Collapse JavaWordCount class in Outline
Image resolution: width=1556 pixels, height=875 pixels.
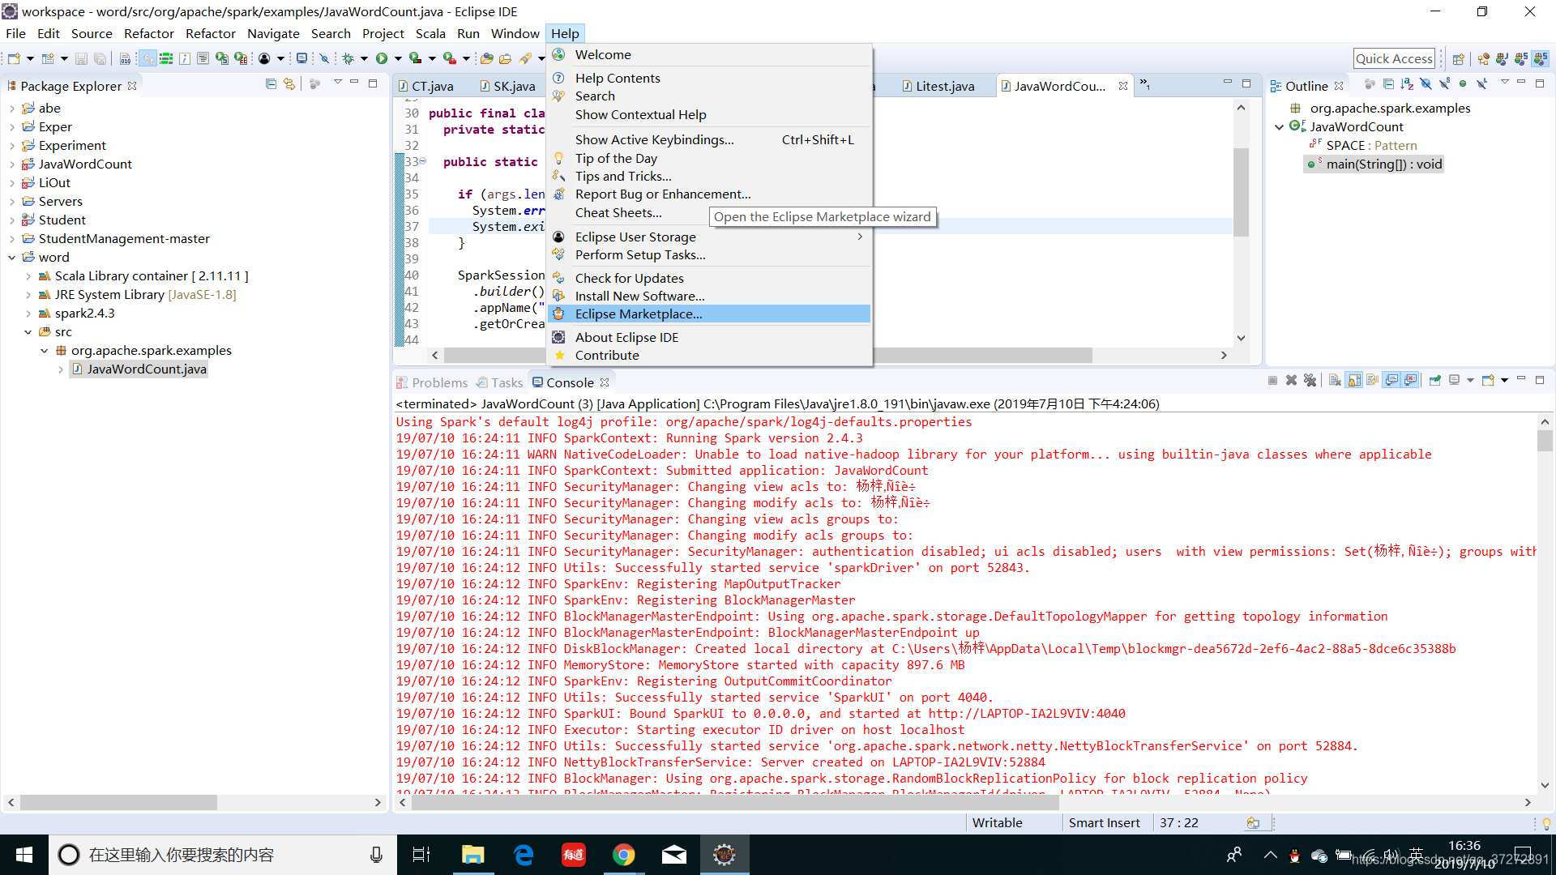pos(1279,127)
